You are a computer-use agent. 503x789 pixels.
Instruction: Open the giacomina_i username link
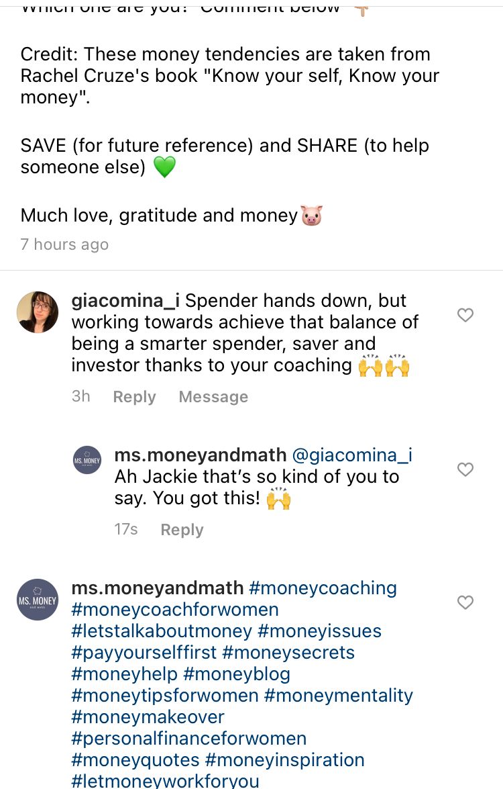coord(125,301)
